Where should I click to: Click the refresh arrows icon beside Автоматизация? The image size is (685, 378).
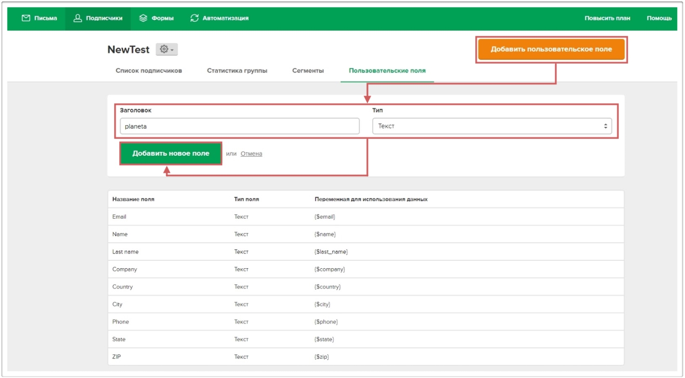coord(195,18)
